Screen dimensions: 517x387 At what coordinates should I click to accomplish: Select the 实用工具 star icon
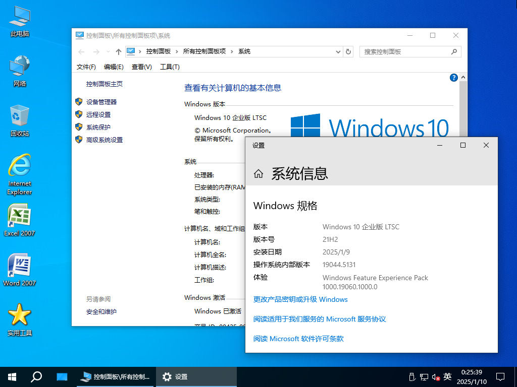click(x=20, y=320)
